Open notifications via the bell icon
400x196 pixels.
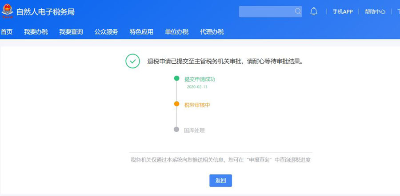314,12
